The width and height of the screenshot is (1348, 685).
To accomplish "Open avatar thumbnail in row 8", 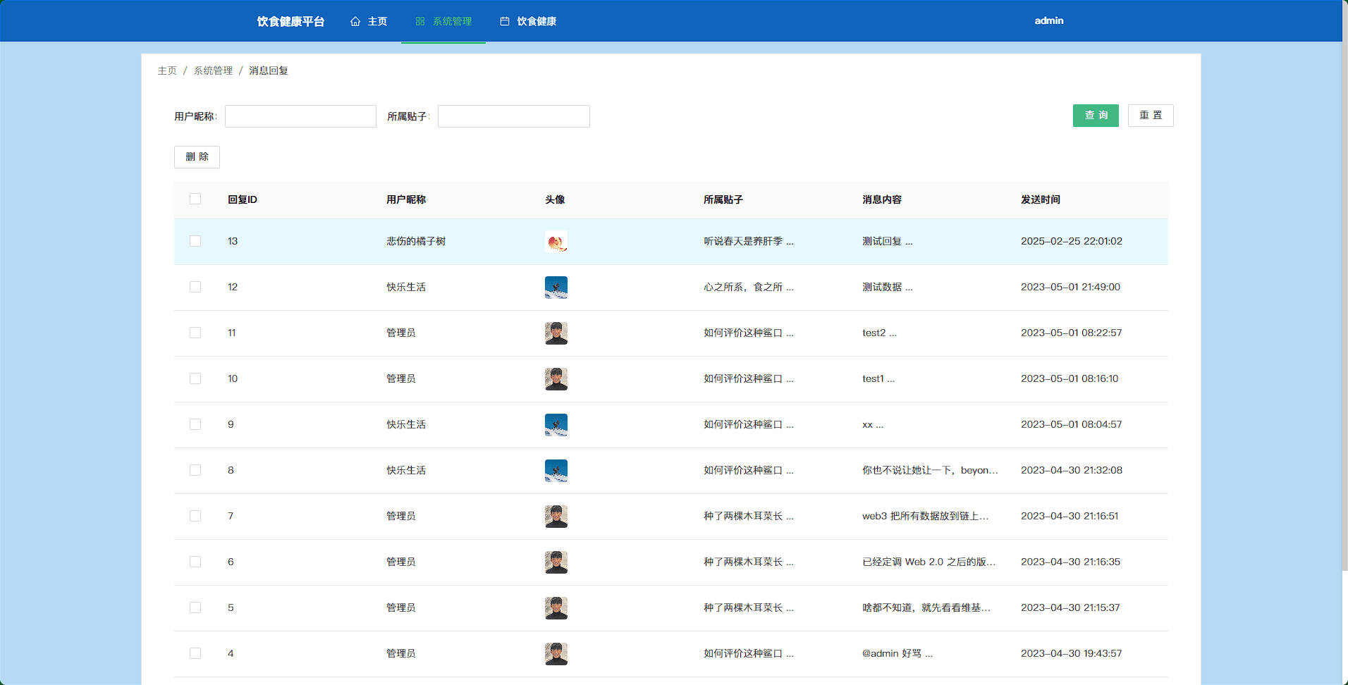I will coord(556,471).
